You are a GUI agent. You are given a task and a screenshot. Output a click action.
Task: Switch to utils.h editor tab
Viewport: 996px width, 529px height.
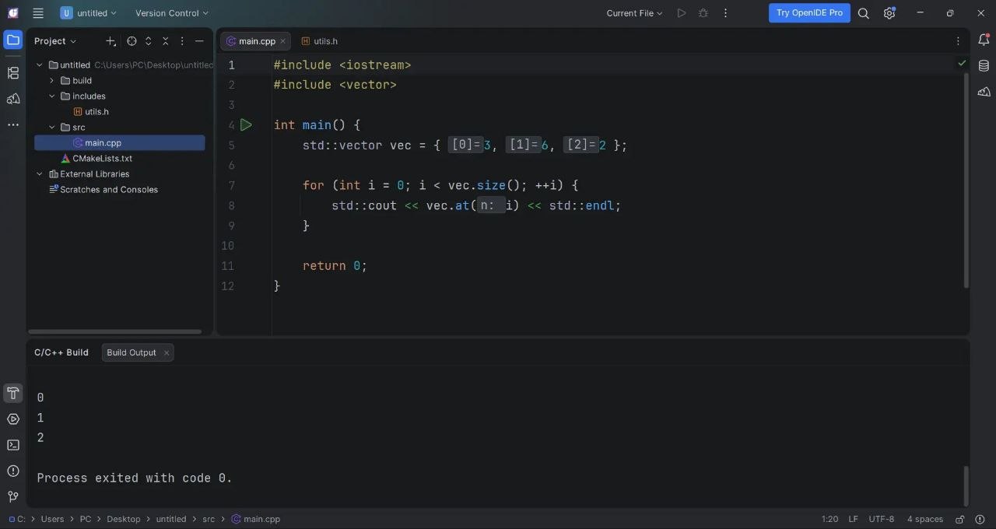[x=319, y=41]
